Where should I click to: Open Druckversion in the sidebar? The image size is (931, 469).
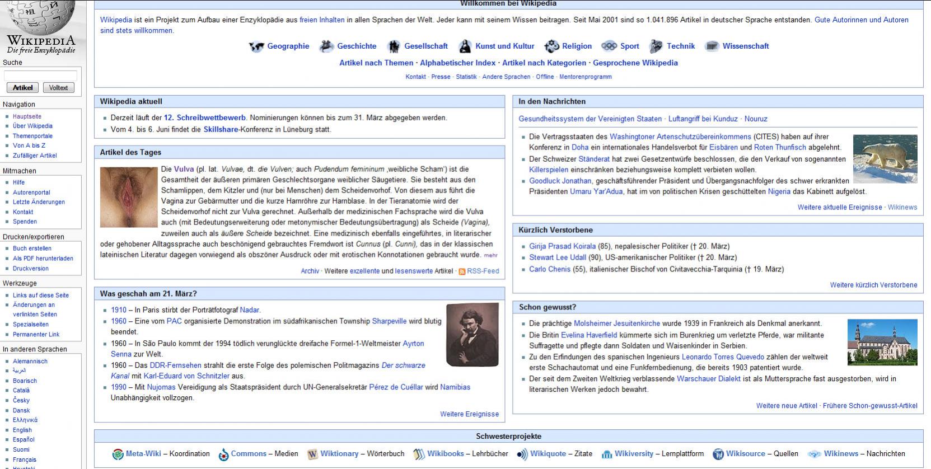click(31, 269)
